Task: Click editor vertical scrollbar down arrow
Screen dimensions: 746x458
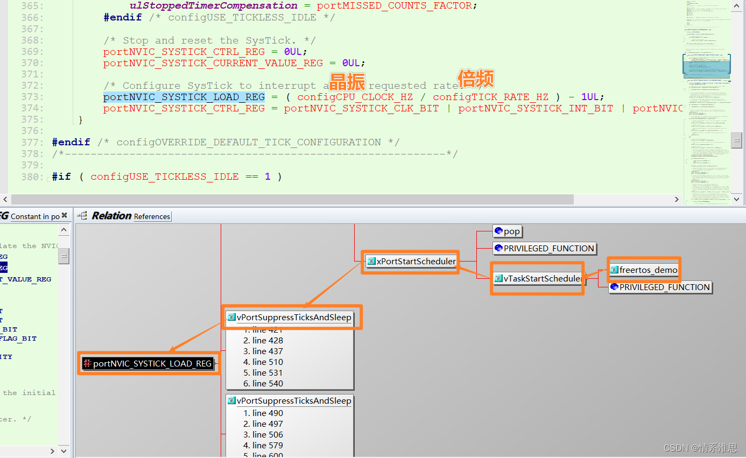Action: pos(737,199)
